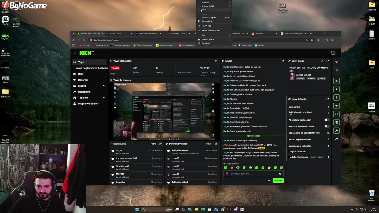Click the heart icon beside trabzondusmani1907
The width and height of the screenshot is (379, 213).
113,159
